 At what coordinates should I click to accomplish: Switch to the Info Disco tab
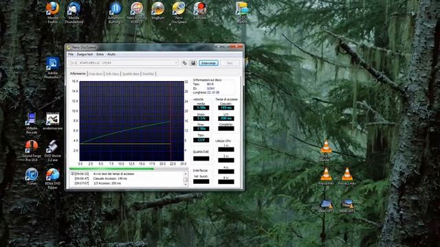click(113, 74)
